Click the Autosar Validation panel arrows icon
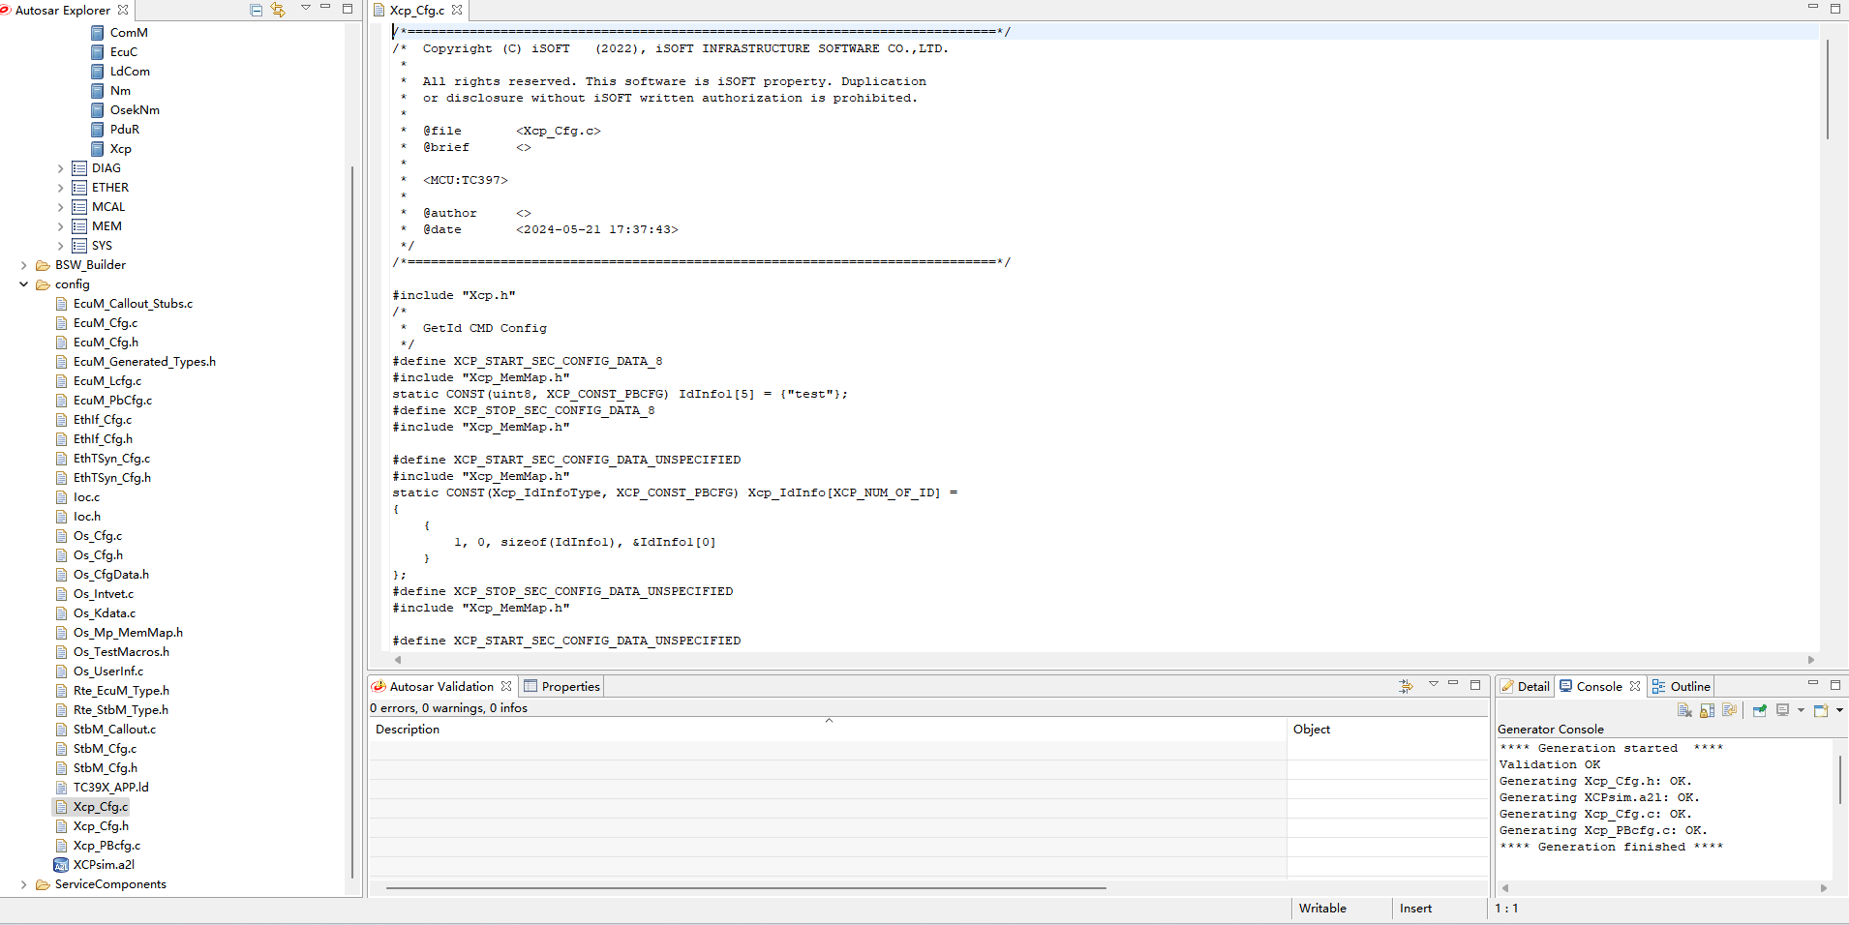 1406,686
